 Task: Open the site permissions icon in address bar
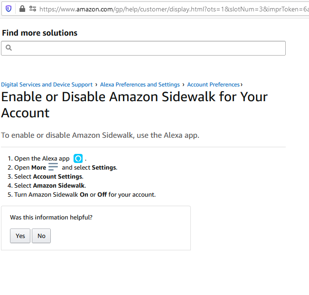32,9
